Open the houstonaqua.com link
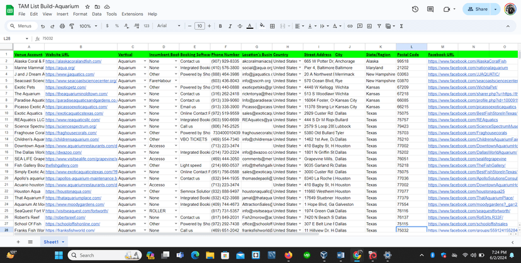Image resolution: width=521 pixels, height=263 pixels. pos(68,191)
